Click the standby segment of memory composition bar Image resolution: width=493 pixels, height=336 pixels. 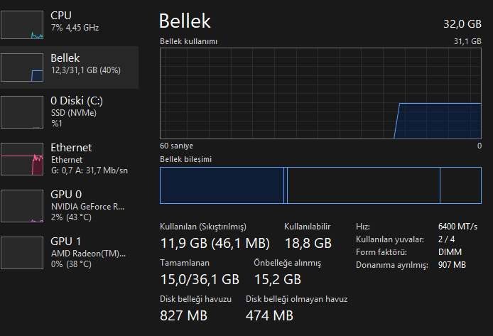(364, 185)
